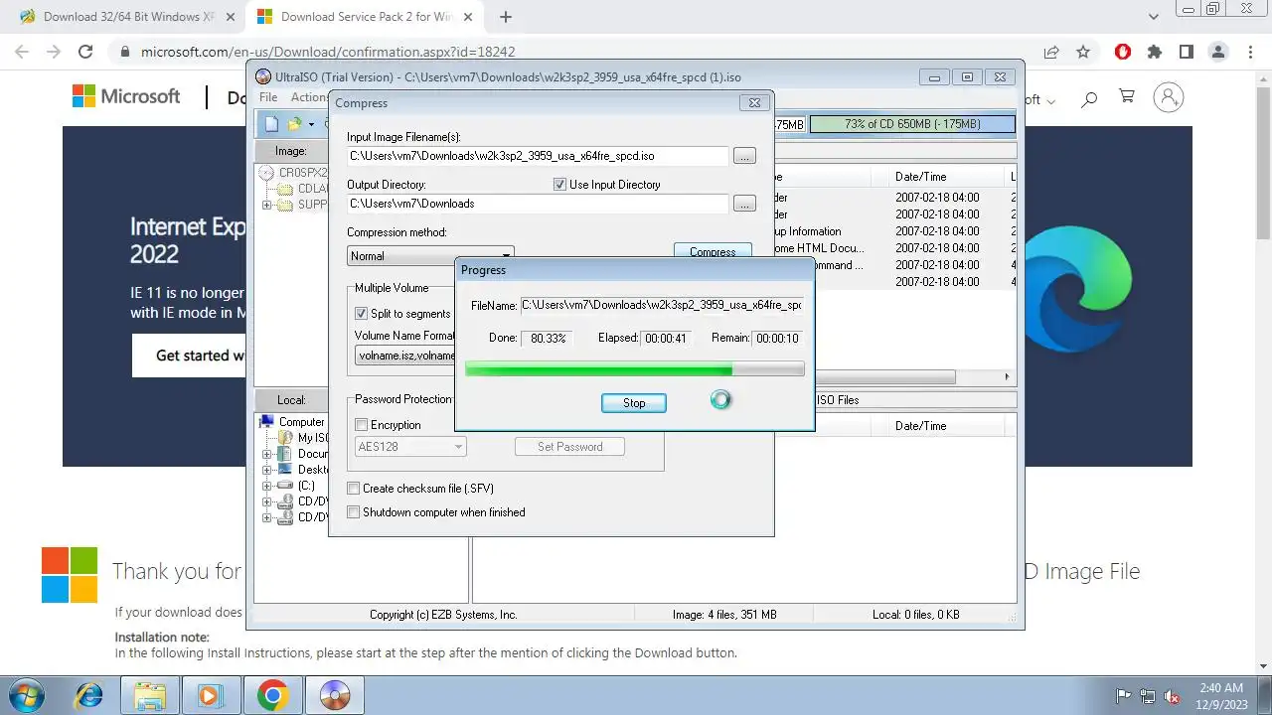Switch to UltraISO in the taskbar
Image resolution: width=1272 pixels, height=715 pixels.
point(335,695)
